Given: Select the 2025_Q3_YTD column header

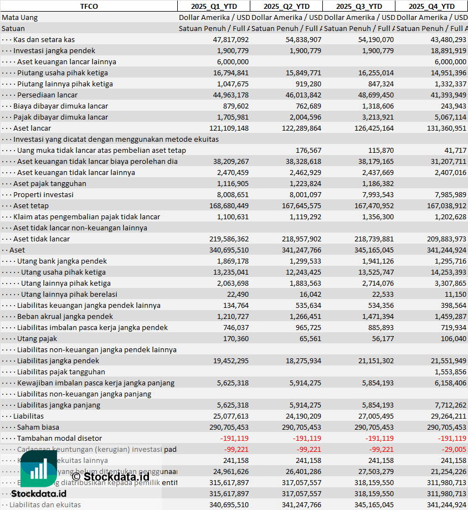Looking at the screenshot, I should pyautogui.click(x=359, y=6).
